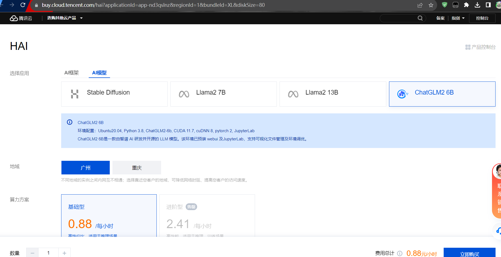This screenshot has height=257, width=501.
Task: Click the 0.88元/小时 total cost text
Action: (422, 253)
